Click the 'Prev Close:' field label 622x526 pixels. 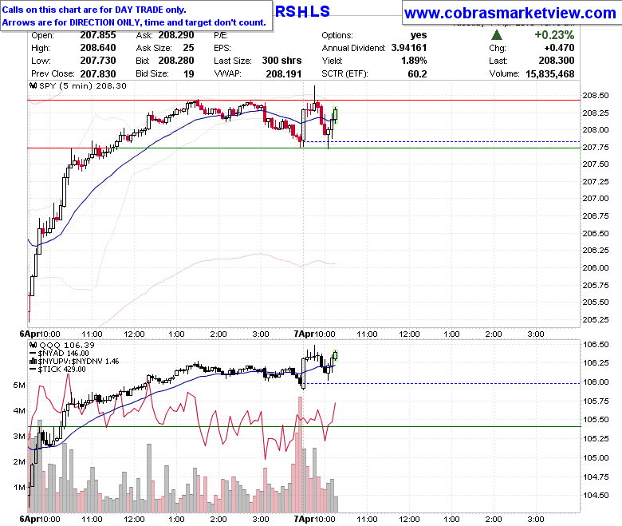(x=53, y=74)
